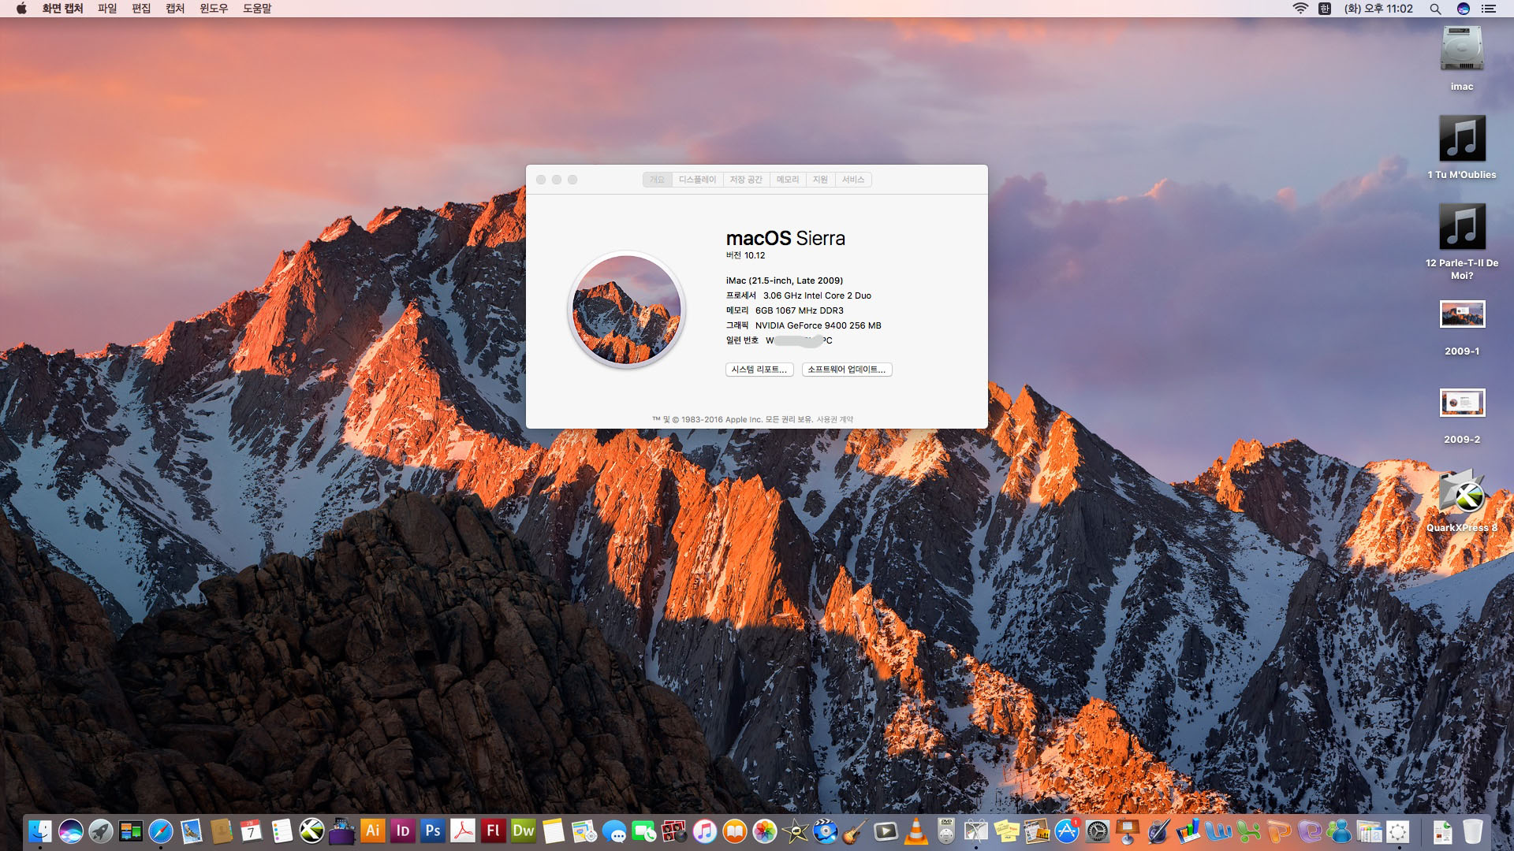Screen dimensions: 1514x851
Task: Open the 메모리 tab
Action: click(787, 180)
